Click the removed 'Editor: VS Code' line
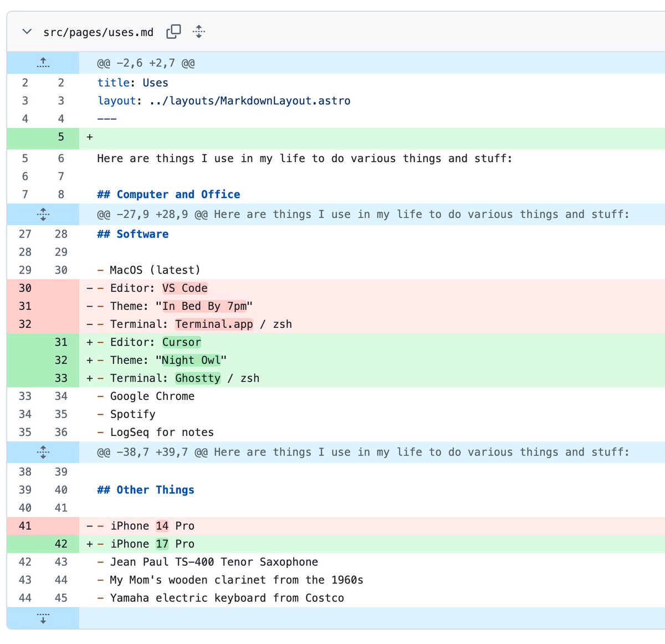 (x=372, y=288)
